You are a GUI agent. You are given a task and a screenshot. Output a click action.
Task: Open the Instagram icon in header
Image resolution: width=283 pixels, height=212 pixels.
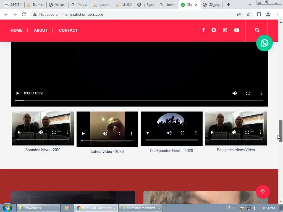pos(225,30)
